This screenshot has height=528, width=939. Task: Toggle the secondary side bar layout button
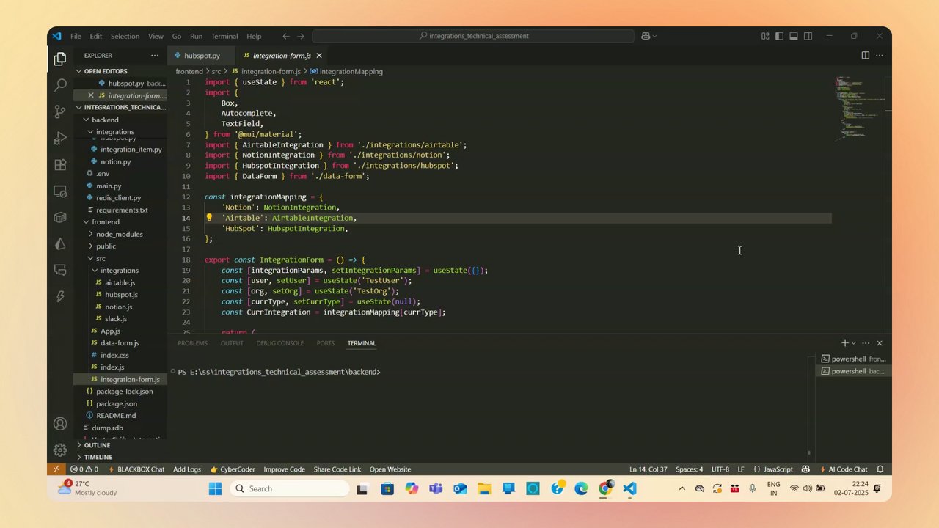pyautogui.click(x=808, y=36)
